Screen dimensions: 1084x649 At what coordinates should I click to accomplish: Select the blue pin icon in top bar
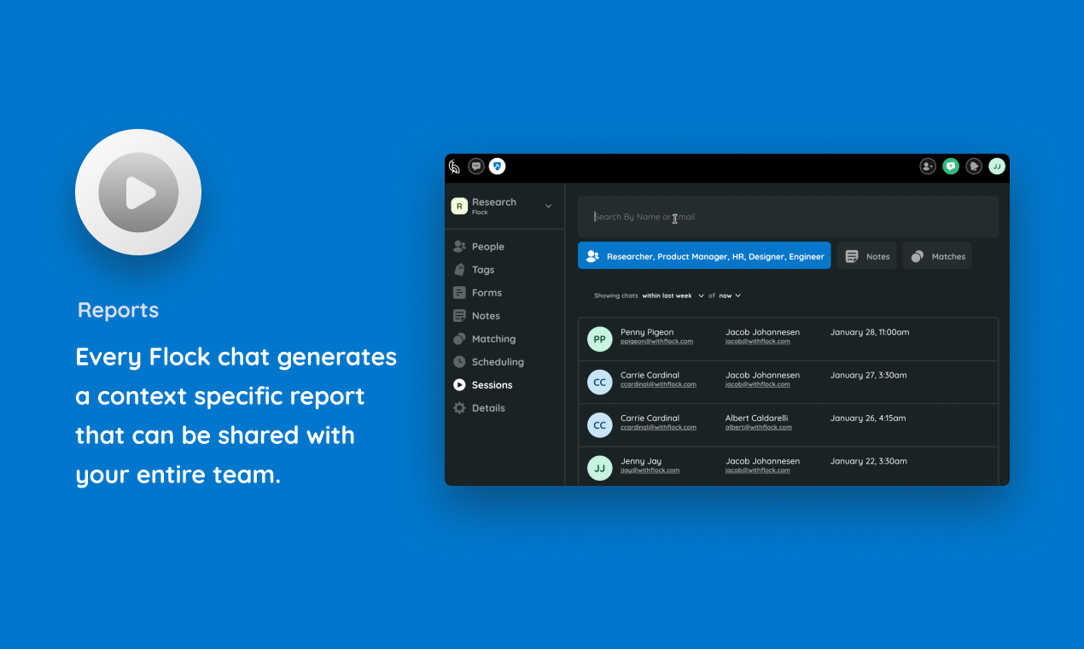[x=498, y=167]
